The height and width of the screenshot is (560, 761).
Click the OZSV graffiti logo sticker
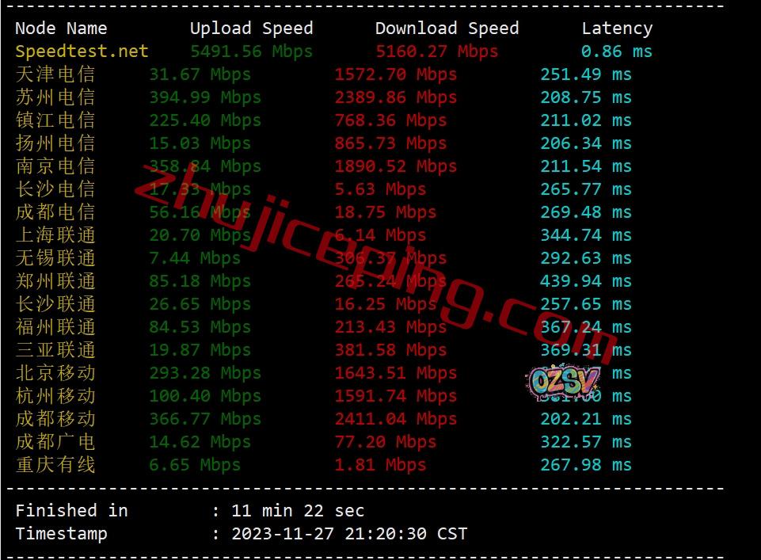tap(564, 382)
